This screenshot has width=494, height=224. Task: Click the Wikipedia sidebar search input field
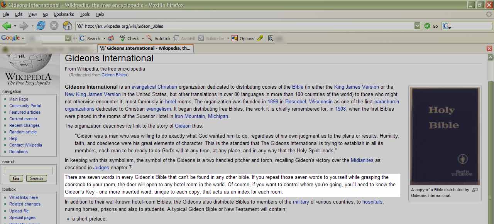[28, 170]
